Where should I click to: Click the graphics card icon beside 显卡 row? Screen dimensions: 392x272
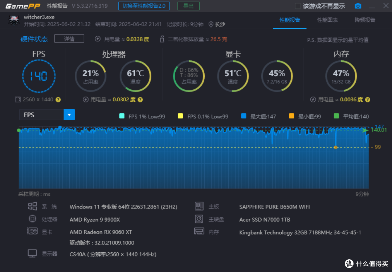32,231
